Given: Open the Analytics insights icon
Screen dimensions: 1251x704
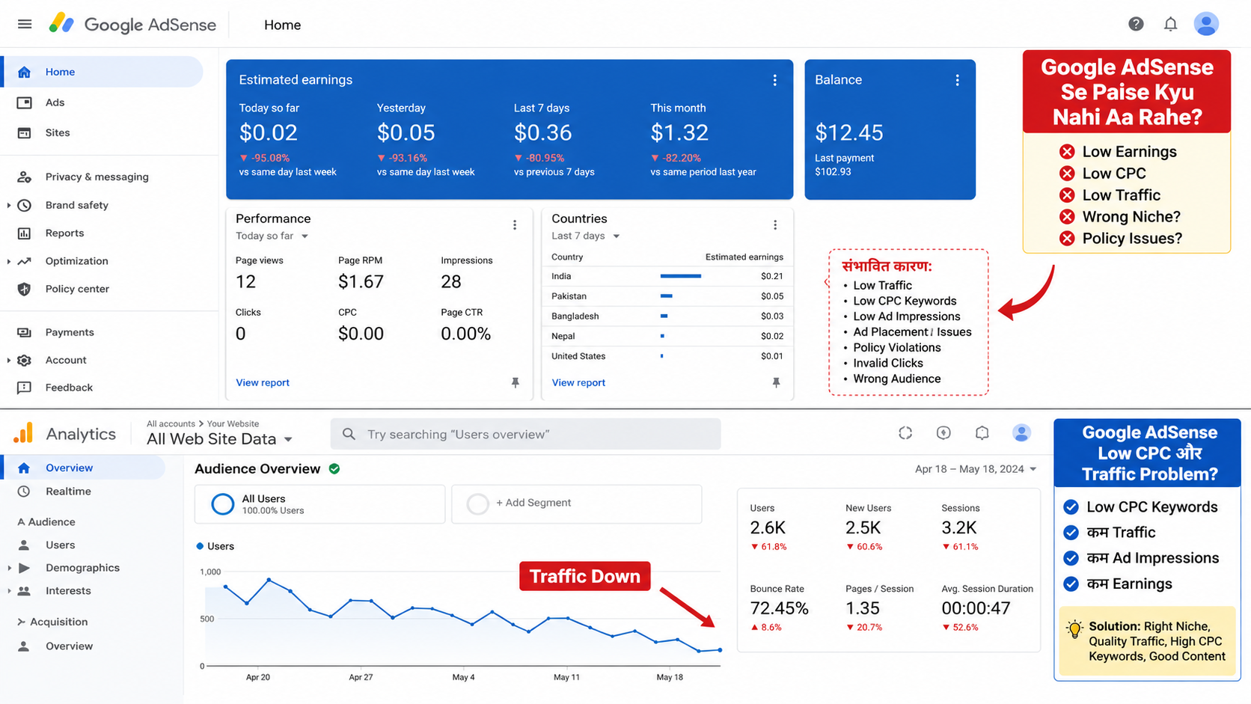Looking at the screenshot, I should pyautogui.click(x=943, y=432).
